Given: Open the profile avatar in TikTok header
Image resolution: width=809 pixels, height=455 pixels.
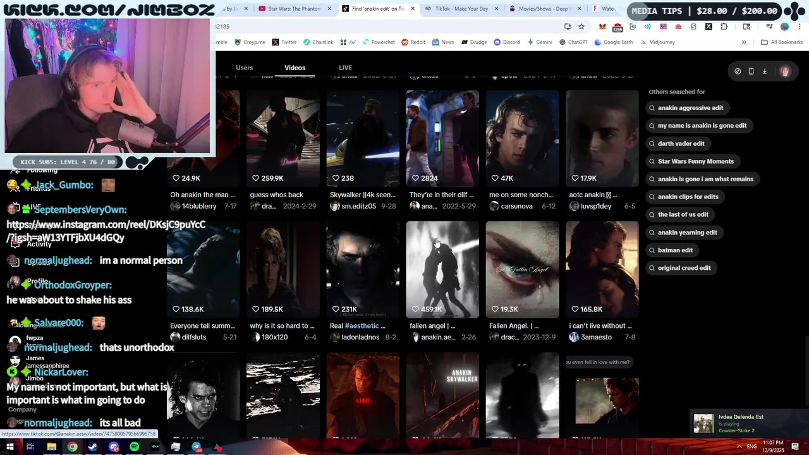Looking at the screenshot, I should [785, 71].
